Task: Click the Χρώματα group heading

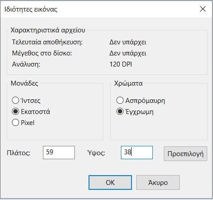Action: (x=128, y=83)
